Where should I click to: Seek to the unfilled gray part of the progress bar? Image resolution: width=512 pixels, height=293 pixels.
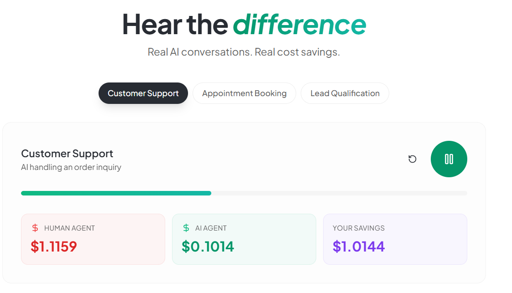click(339, 193)
